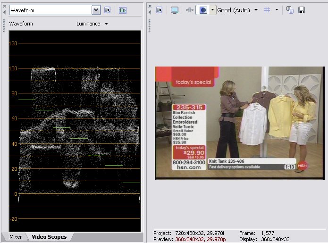Grab the Video Preview panel drag handle

coord(149,25)
